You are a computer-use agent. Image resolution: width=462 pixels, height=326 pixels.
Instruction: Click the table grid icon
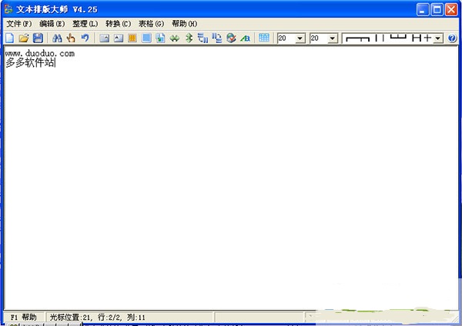coord(264,38)
